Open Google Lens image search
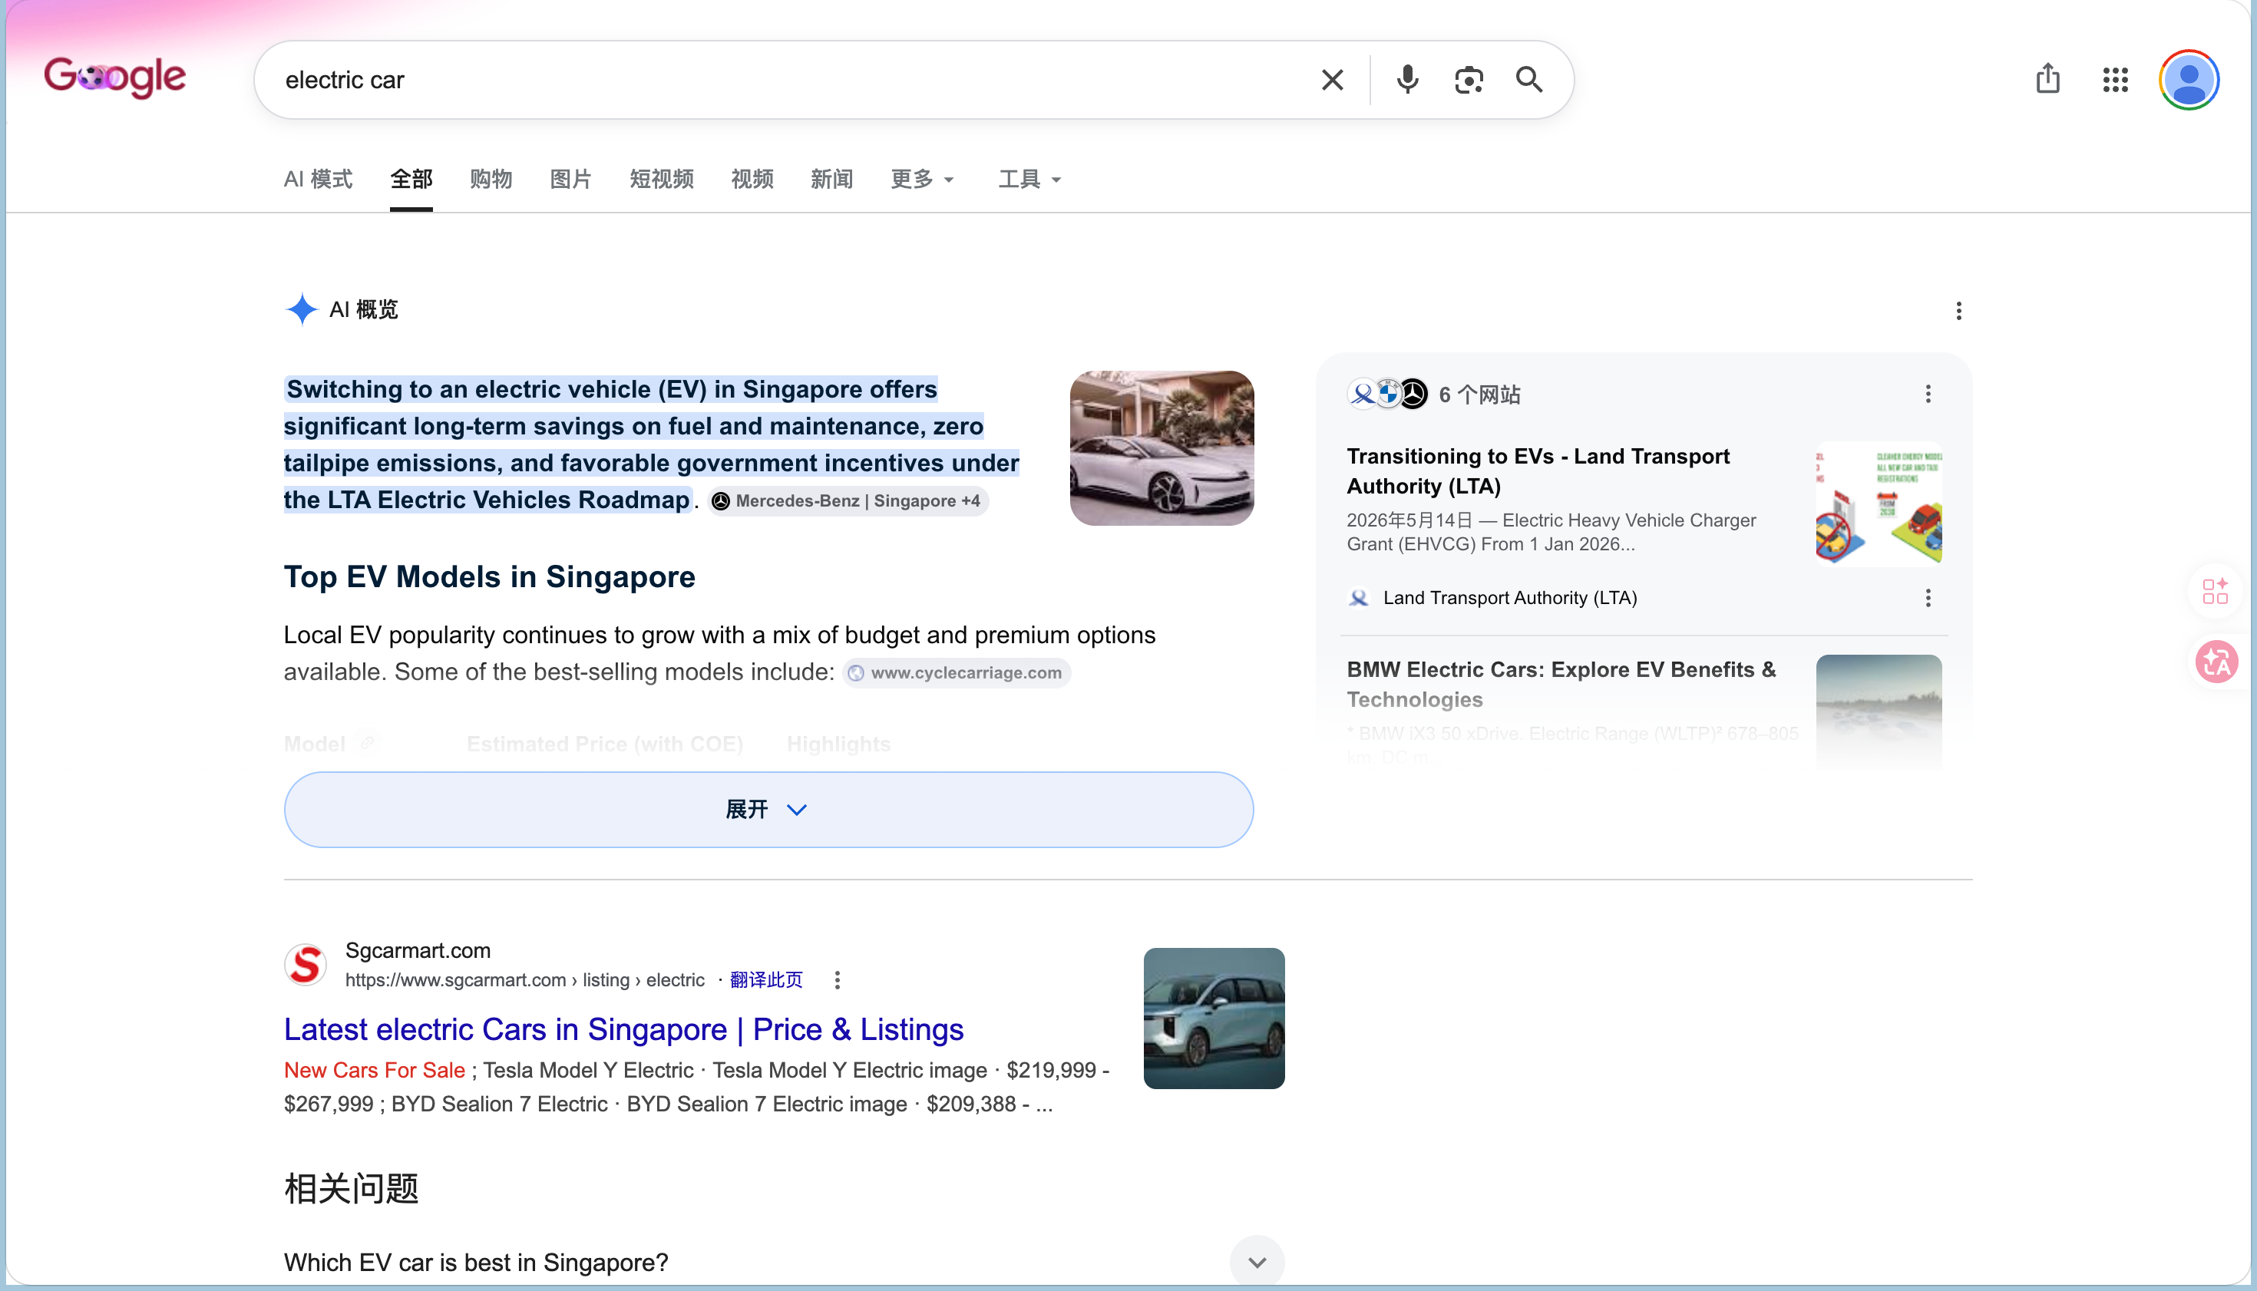The width and height of the screenshot is (2257, 1291). click(1469, 80)
